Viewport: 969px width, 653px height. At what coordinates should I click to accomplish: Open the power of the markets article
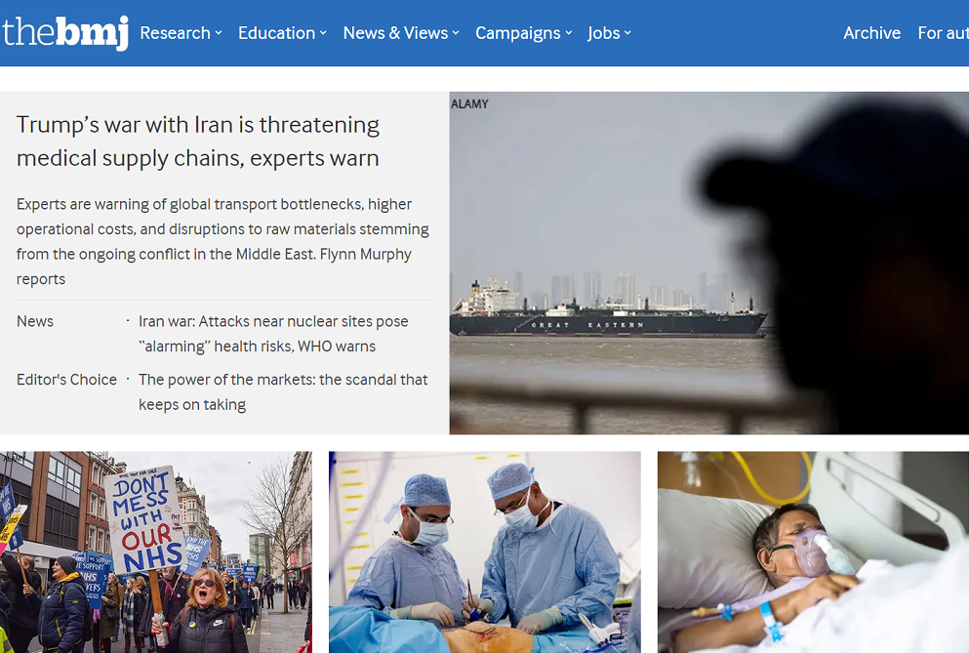tap(283, 391)
